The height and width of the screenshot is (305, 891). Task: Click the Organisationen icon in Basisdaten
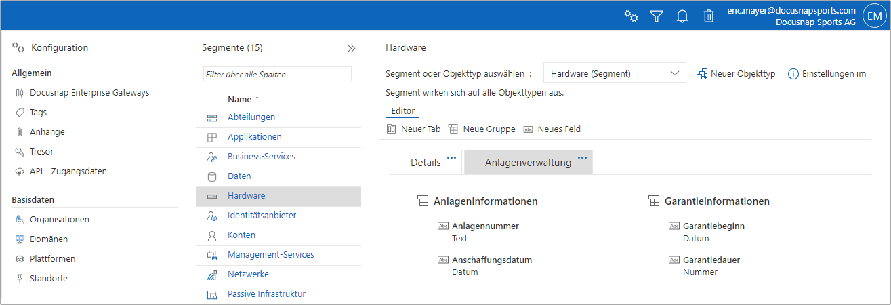click(x=20, y=220)
